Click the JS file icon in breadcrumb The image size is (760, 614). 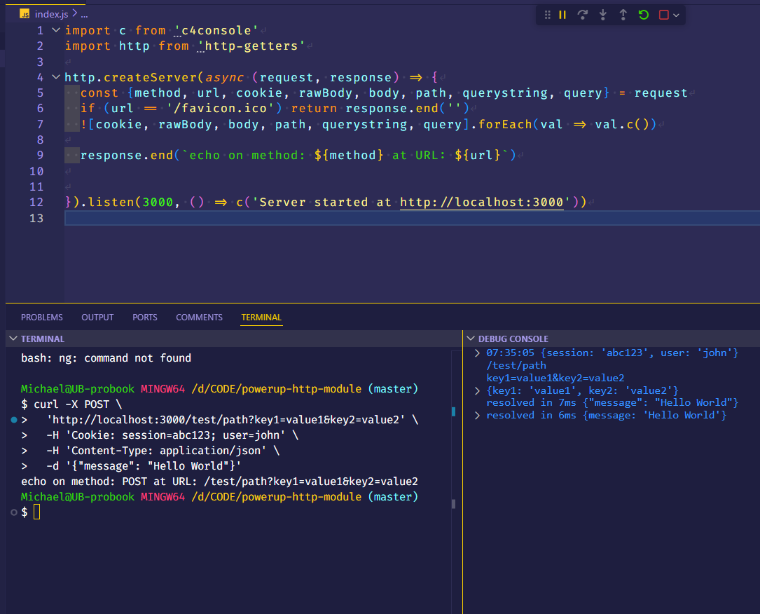point(25,14)
